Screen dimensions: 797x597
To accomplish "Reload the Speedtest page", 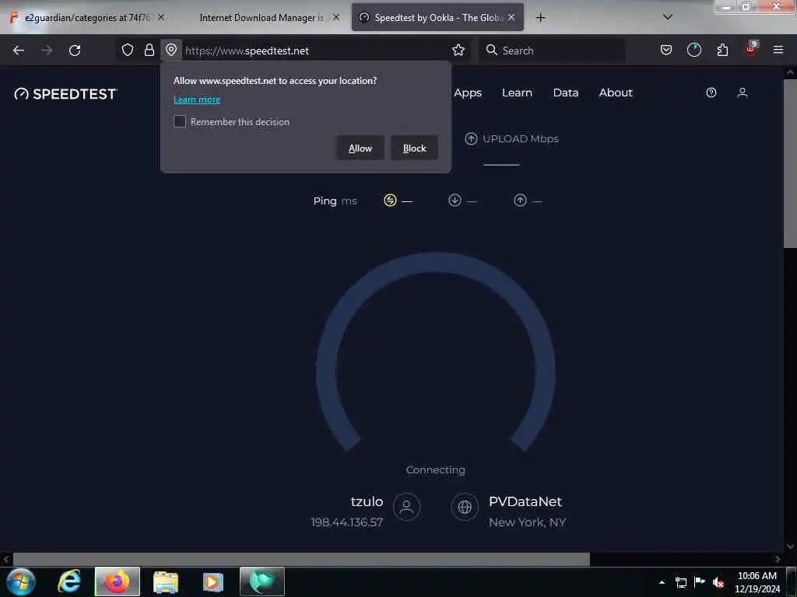I will (75, 51).
